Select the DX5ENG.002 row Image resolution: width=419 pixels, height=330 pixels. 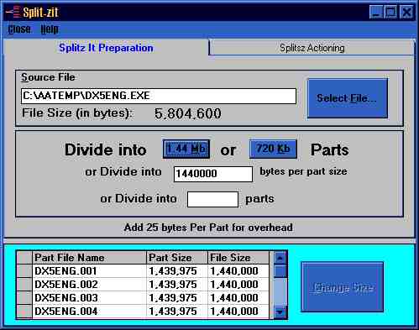[x=143, y=285]
